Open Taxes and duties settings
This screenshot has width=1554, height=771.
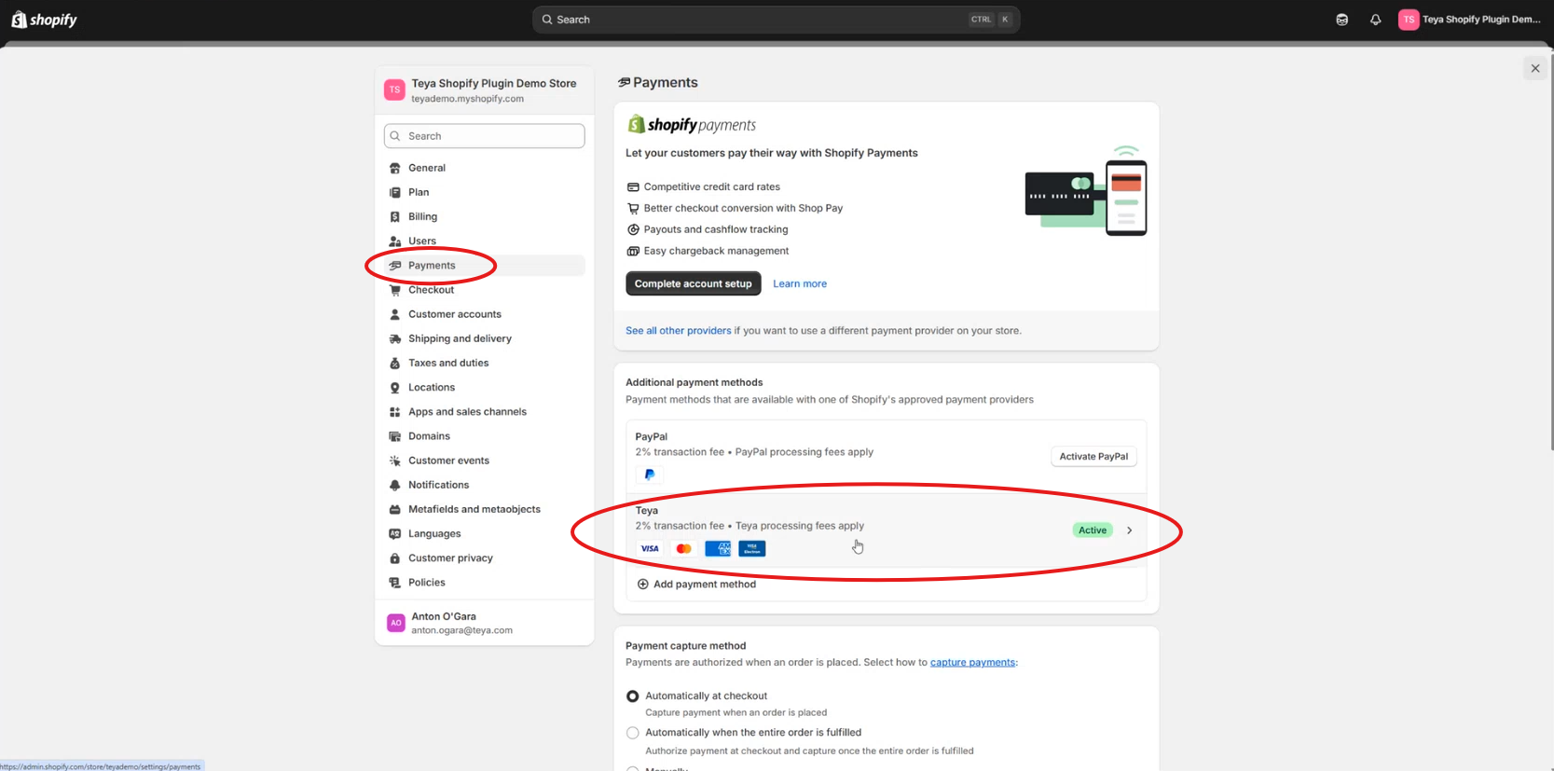pyautogui.click(x=485, y=364)
